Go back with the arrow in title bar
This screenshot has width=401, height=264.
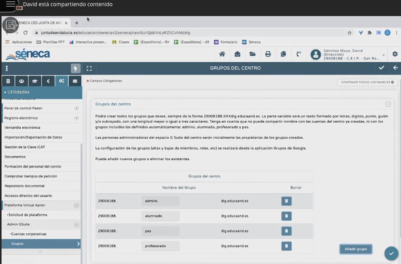[395, 68]
